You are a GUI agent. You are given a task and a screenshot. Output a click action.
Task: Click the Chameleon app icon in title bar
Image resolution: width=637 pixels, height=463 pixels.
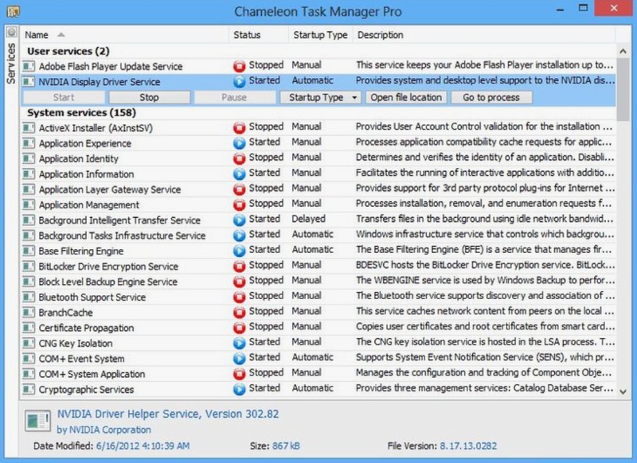point(13,11)
